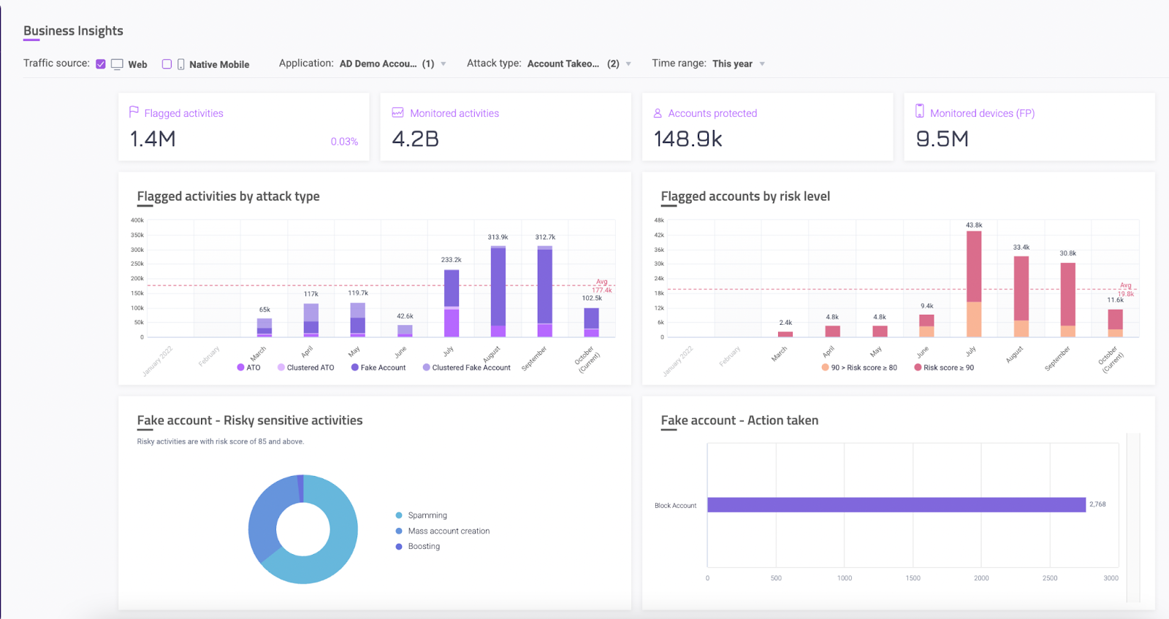Click the Native Mobile phone icon
The image size is (1169, 619).
coord(181,64)
